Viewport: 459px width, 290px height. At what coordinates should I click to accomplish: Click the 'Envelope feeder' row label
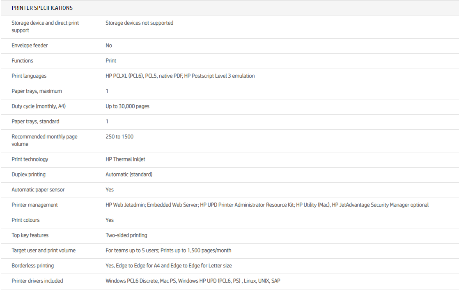click(30, 46)
